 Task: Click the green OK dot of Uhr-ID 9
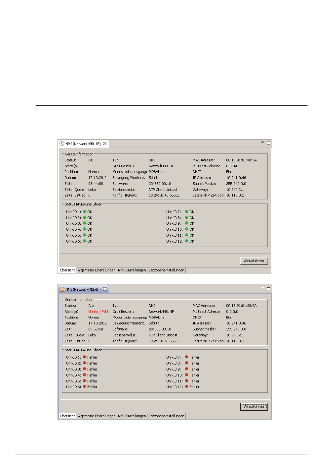[187, 223]
